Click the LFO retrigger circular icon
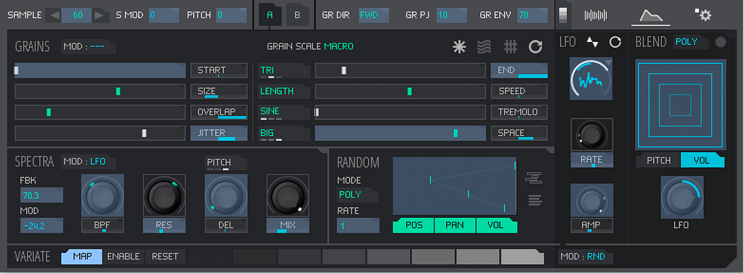 615,41
